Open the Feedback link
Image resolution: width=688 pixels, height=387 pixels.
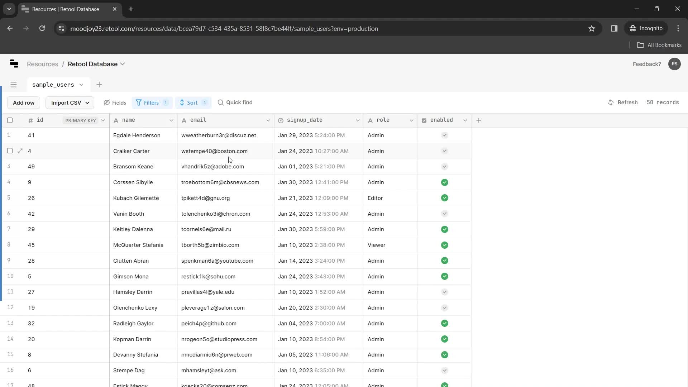click(x=647, y=64)
